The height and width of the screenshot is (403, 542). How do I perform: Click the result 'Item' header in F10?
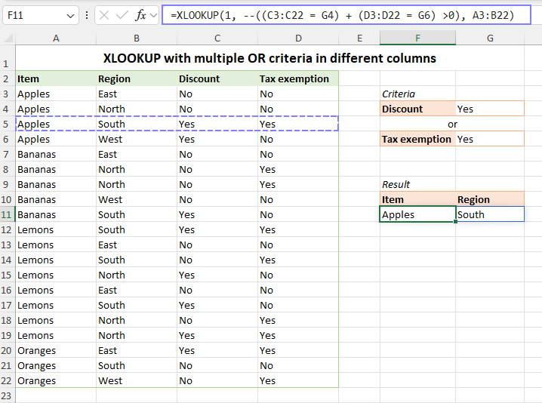point(417,199)
